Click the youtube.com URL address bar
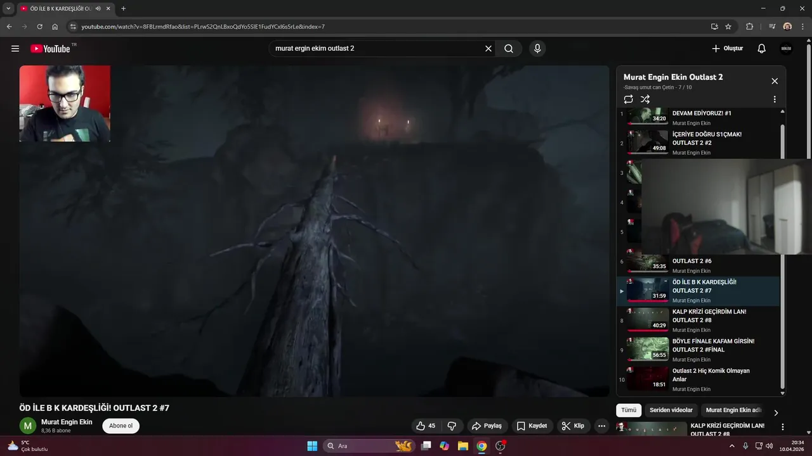Screen dimensions: 812x456 [x=203, y=27]
